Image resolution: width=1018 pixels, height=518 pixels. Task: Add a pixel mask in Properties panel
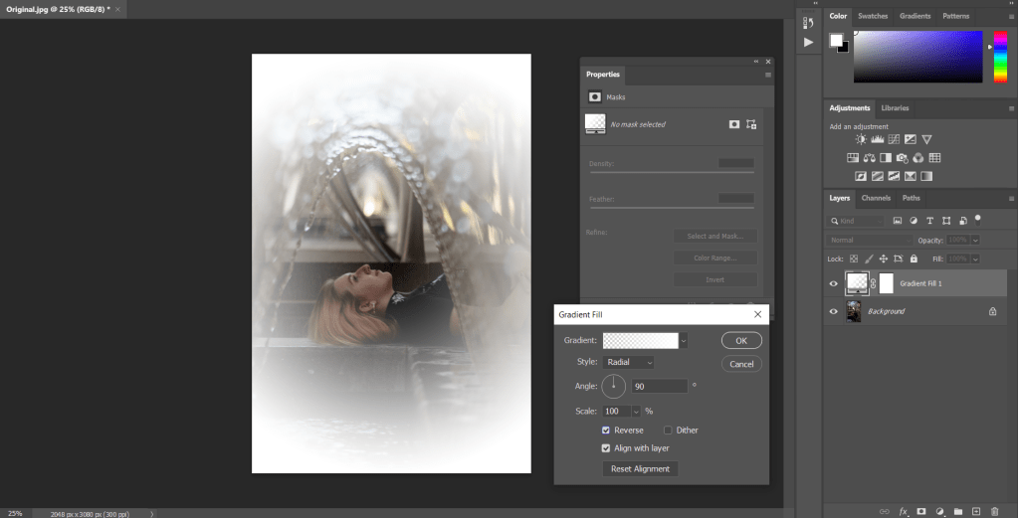[x=734, y=124]
